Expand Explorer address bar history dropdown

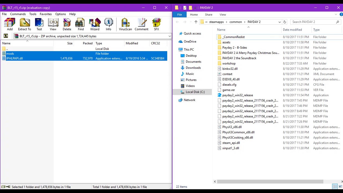279,22
